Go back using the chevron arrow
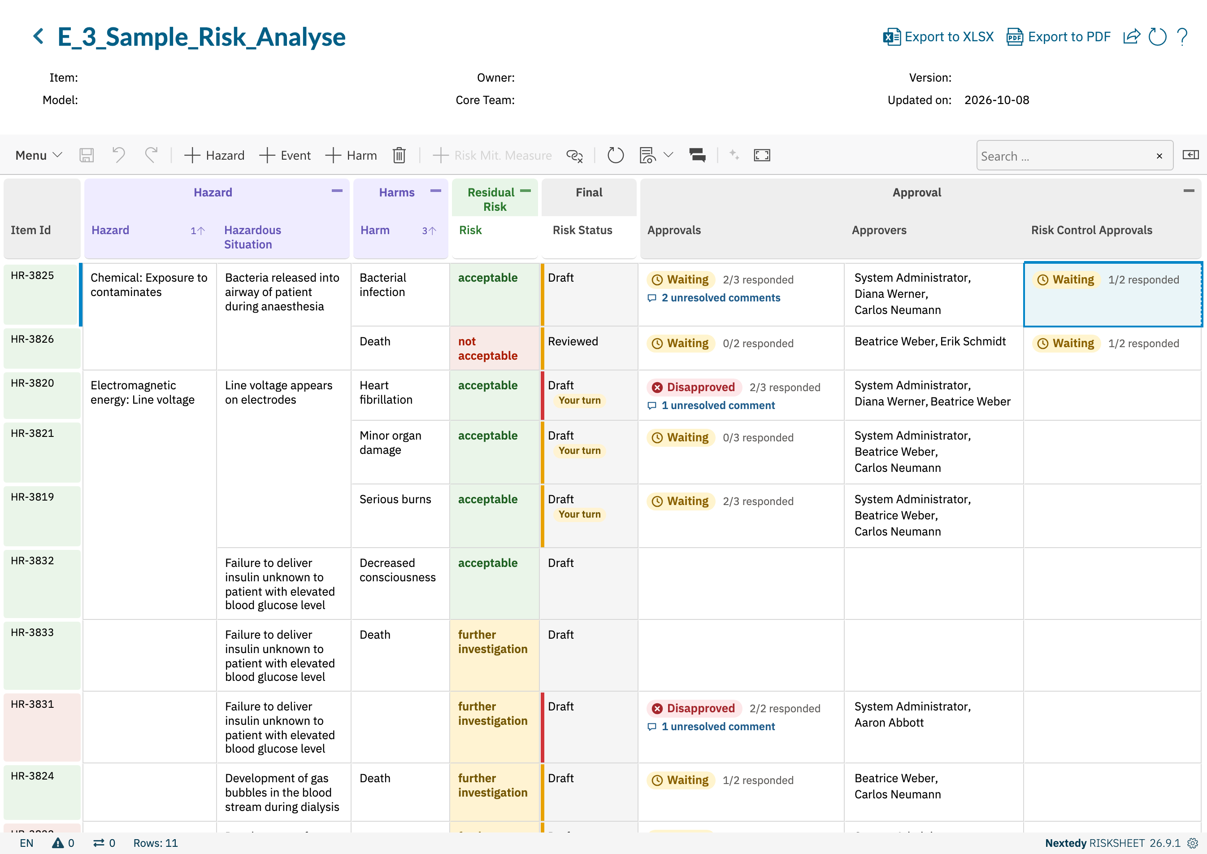The image size is (1207, 854). click(39, 36)
